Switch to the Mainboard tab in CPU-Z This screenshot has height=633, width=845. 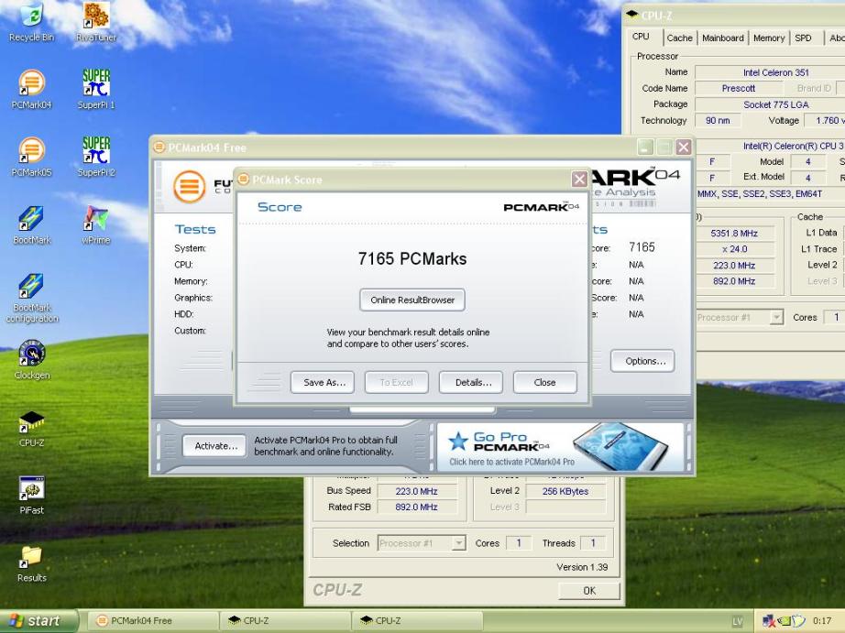[x=723, y=38]
